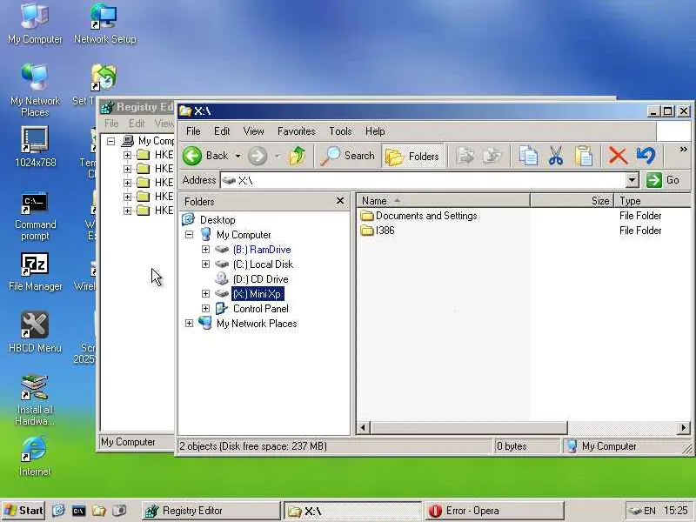Click the red Delete X icon
Image resolution: width=696 pixels, height=522 pixels.
click(x=618, y=156)
